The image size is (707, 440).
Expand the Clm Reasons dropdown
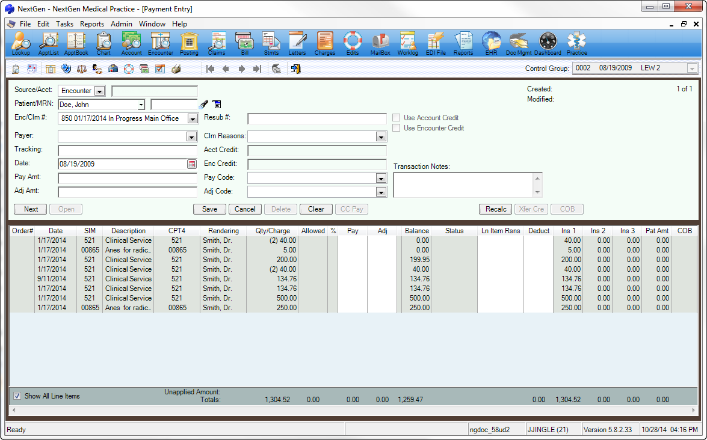(x=381, y=137)
